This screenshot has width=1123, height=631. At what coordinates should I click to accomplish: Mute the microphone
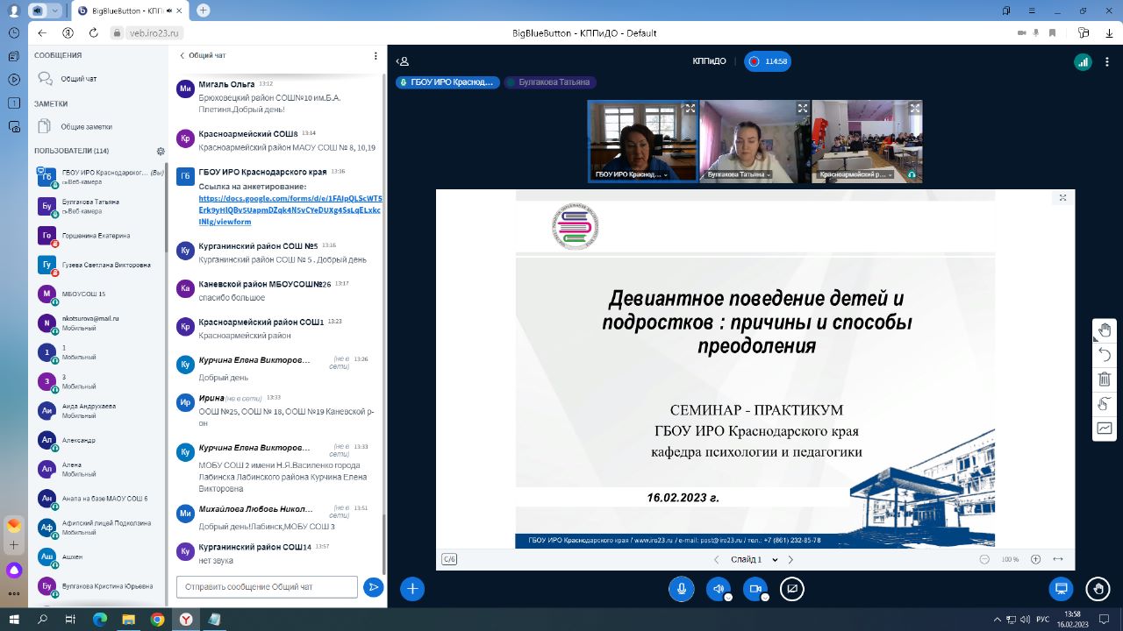pos(681,589)
